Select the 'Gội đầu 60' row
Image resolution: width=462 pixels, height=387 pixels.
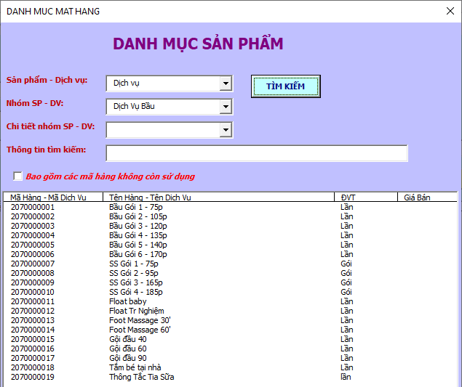coord(230,349)
